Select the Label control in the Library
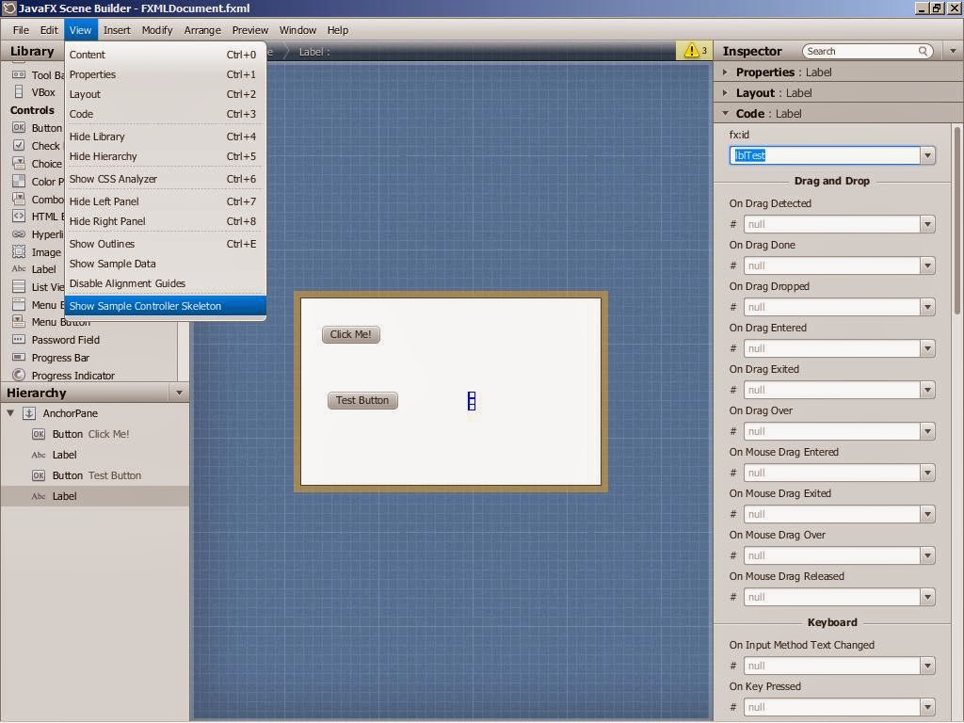 [x=42, y=269]
